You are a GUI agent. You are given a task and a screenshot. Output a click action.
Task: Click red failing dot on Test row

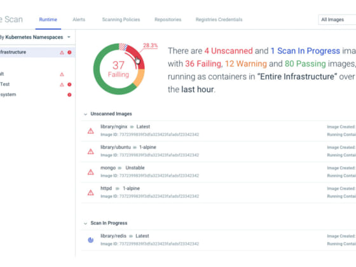(x=69, y=85)
